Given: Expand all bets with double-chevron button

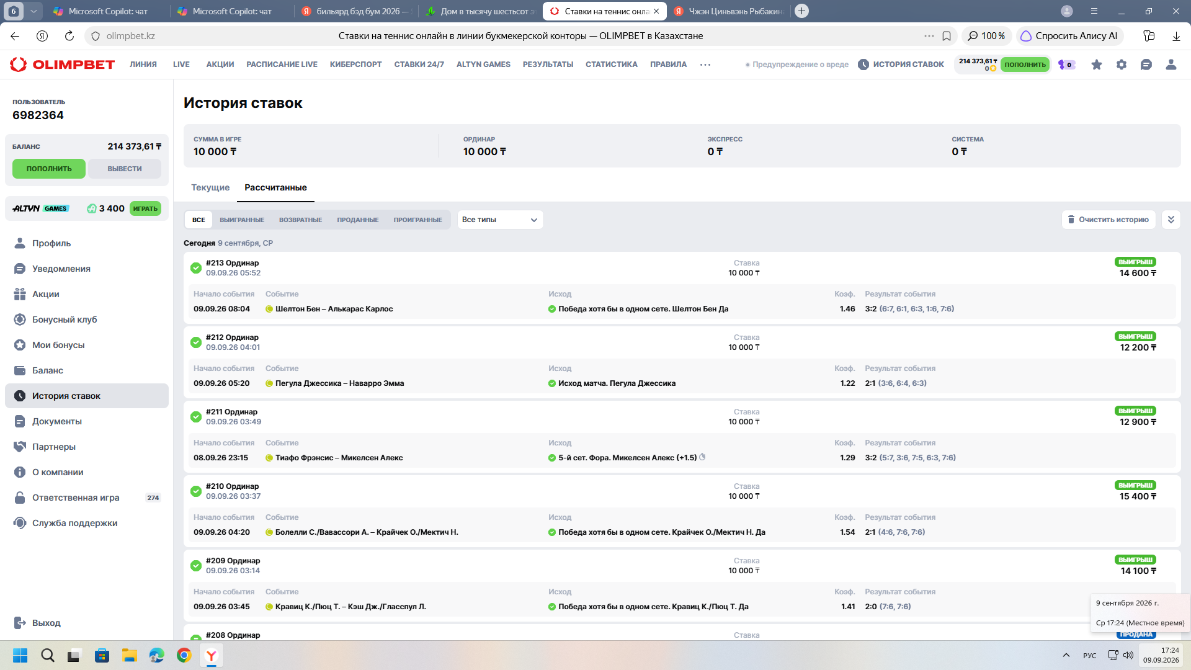Looking at the screenshot, I should (1171, 220).
